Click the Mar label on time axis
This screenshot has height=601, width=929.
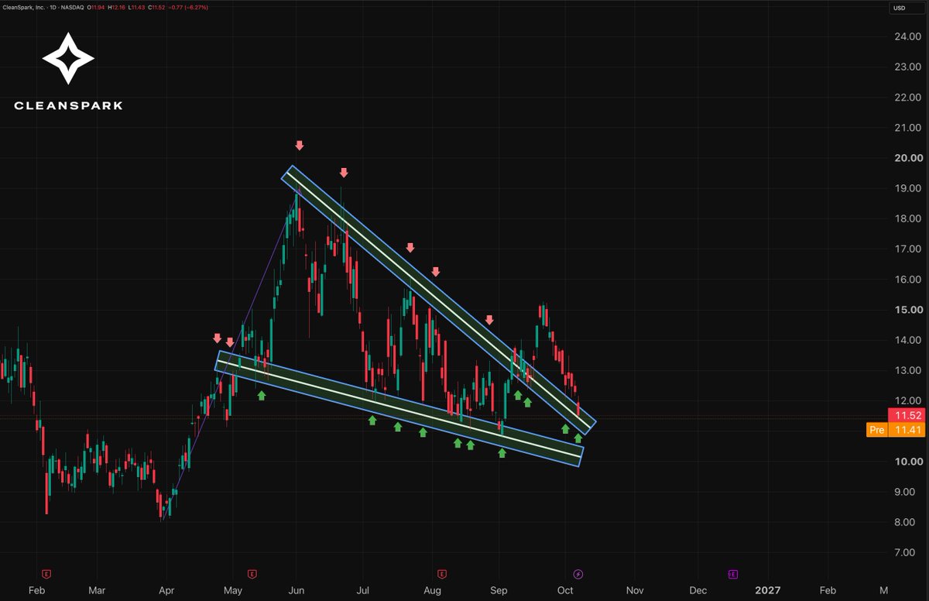(x=97, y=590)
